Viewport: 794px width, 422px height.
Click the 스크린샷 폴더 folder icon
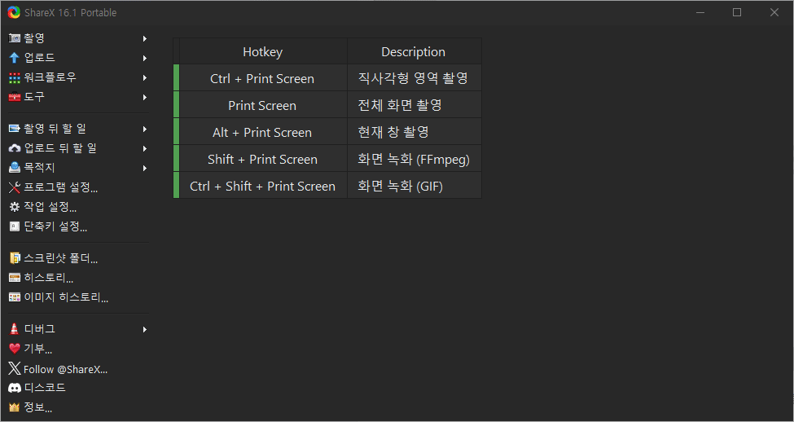coord(15,258)
